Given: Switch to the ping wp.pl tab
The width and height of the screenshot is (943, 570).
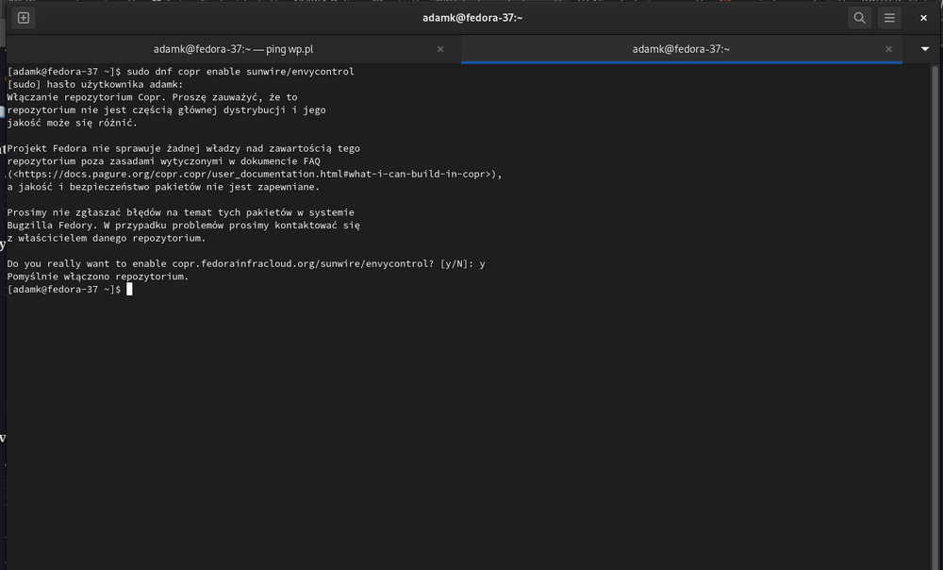Looking at the screenshot, I should [233, 49].
